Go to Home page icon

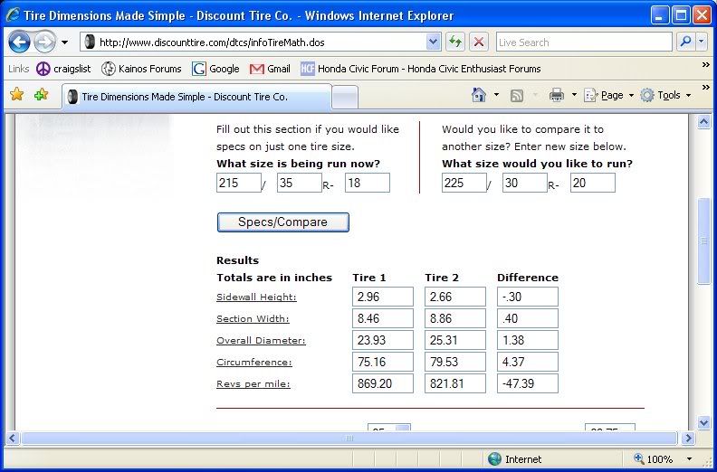(x=478, y=95)
